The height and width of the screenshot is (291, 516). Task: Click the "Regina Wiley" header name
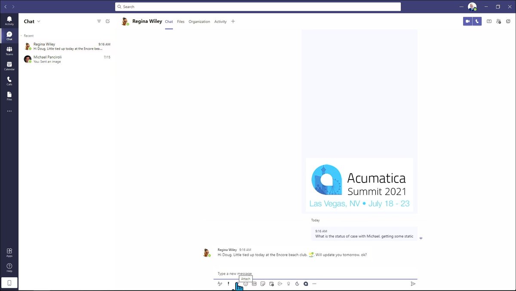pos(147,21)
